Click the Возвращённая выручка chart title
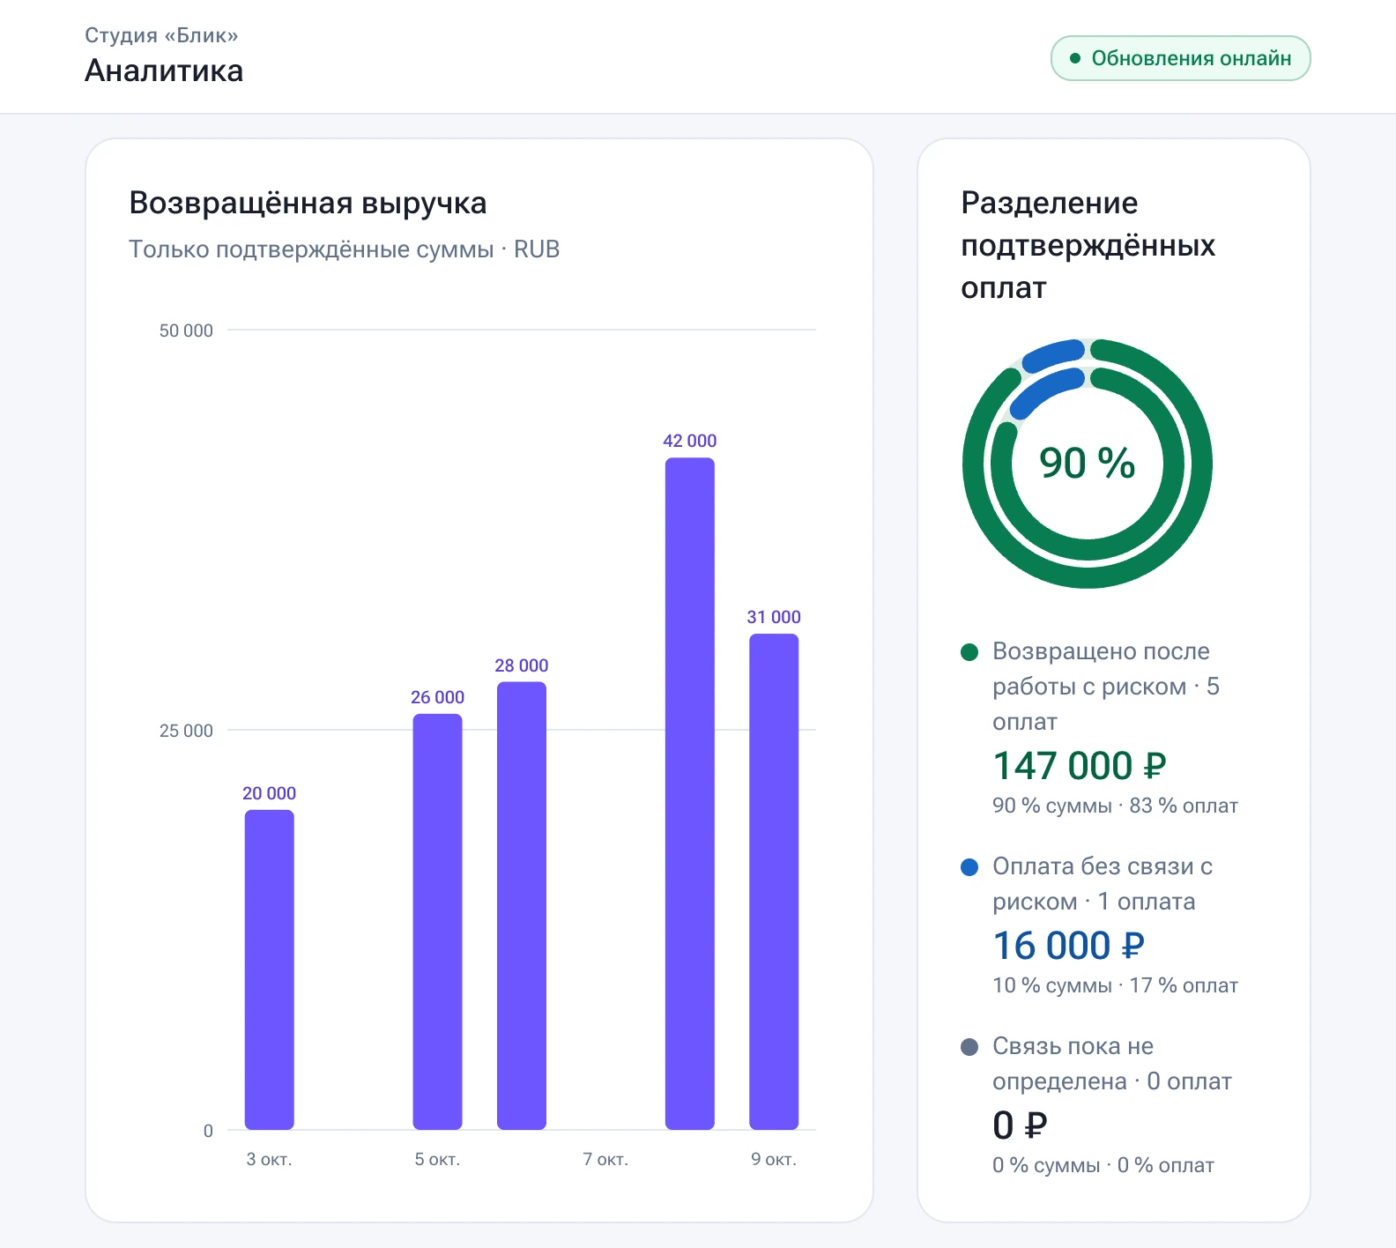The height and width of the screenshot is (1248, 1396). click(x=308, y=203)
